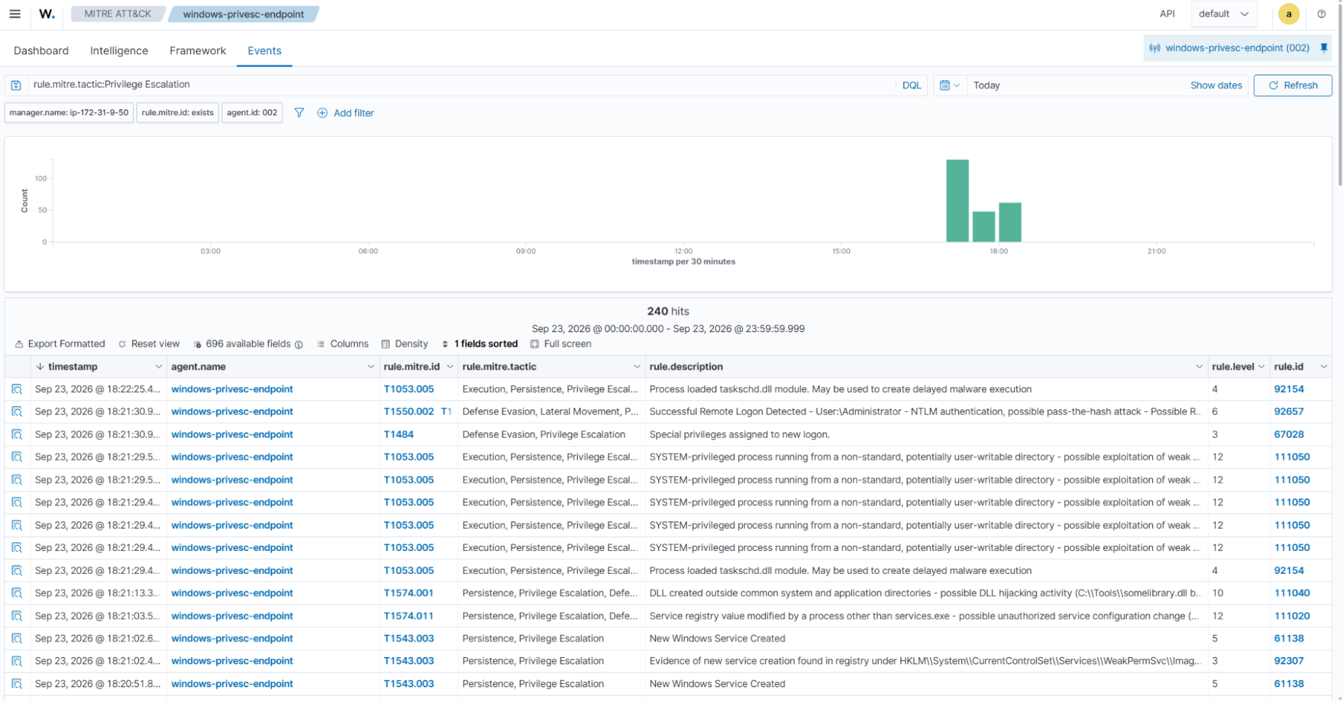Inspect document for 18:22:25 event row
Screen dimensions: 1343x702
pyautogui.click(x=17, y=389)
